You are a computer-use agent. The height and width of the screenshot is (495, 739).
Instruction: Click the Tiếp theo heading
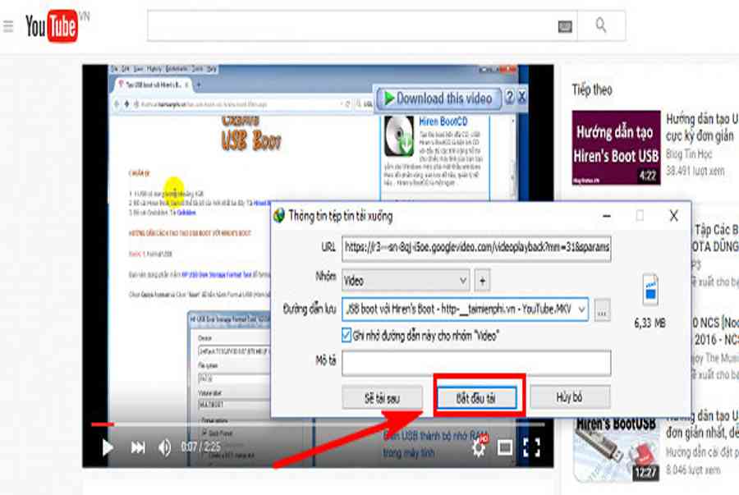click(x=592, y=89)
